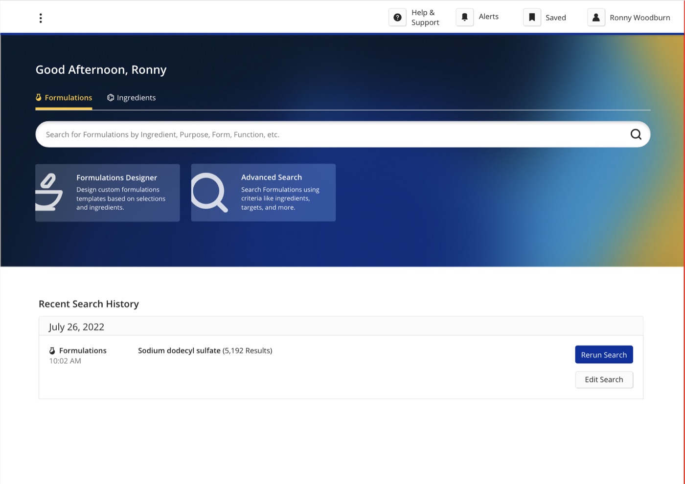685x484 pixels.
Task: Open the Formulations Designer card
Action: (107, 193)
